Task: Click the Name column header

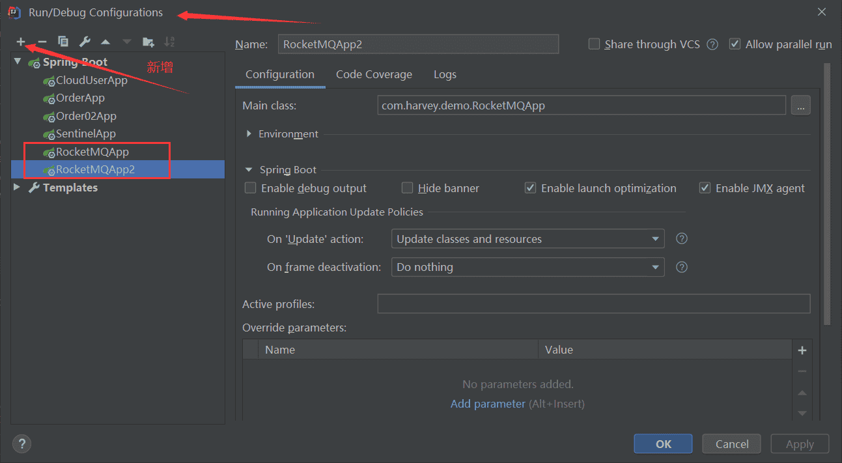Action: coord(398,350)
